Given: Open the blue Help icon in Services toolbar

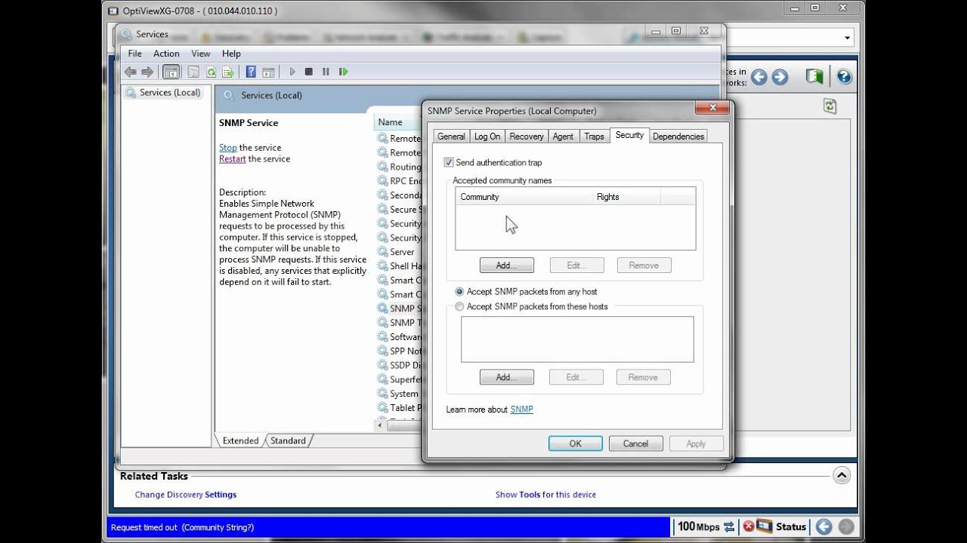Looking at the screenshot, I should (x=251, y=72).
